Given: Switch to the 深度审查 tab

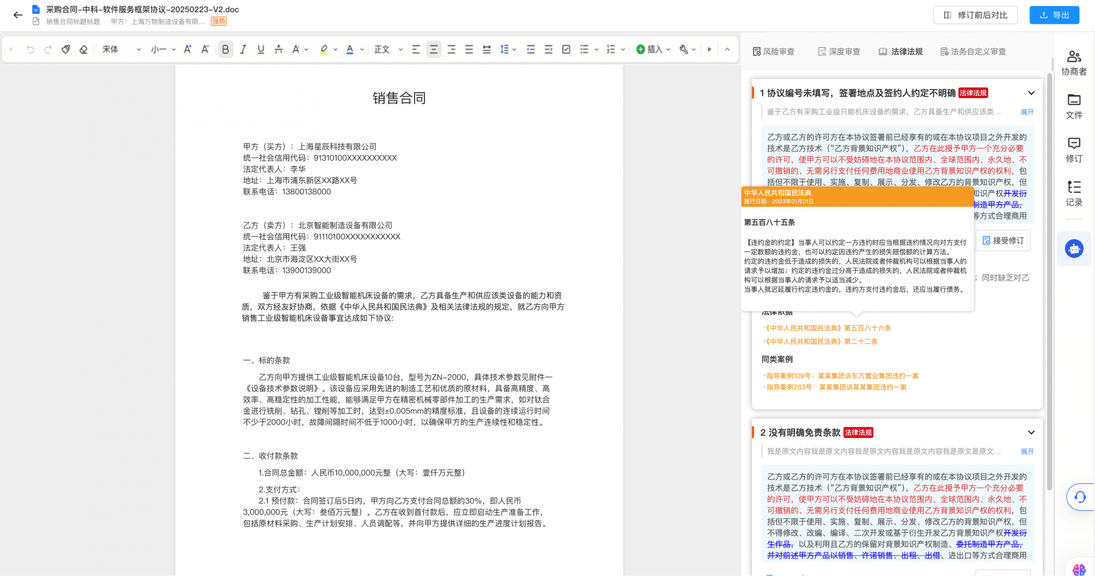Looking at the screenshot, I should [x=839, y=52].
